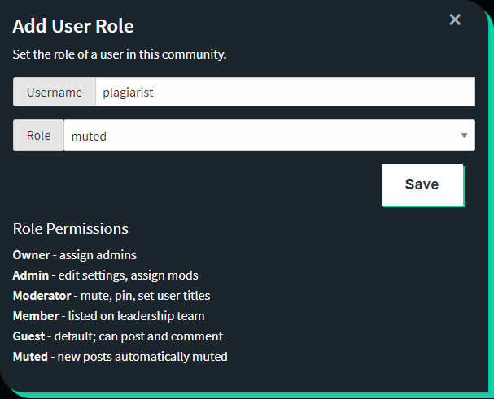This screenshot has width=494, height=399.
Task: Click the bold Admin role name
Action: pyautogui.click(x=32, y=275)
